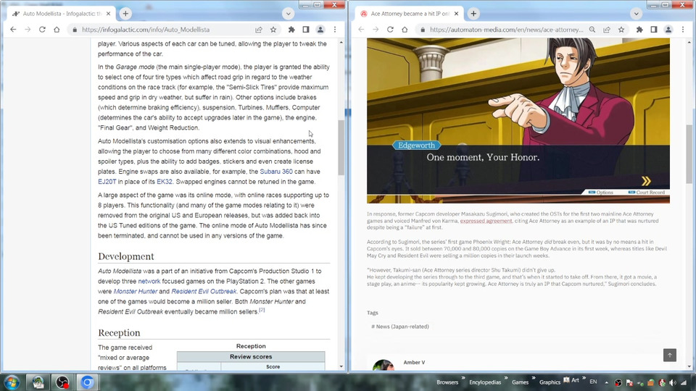Viewport: 696px width, 391px height.
Task: Go back in the Infogalactic browser window
Action: tap(13, 30)
